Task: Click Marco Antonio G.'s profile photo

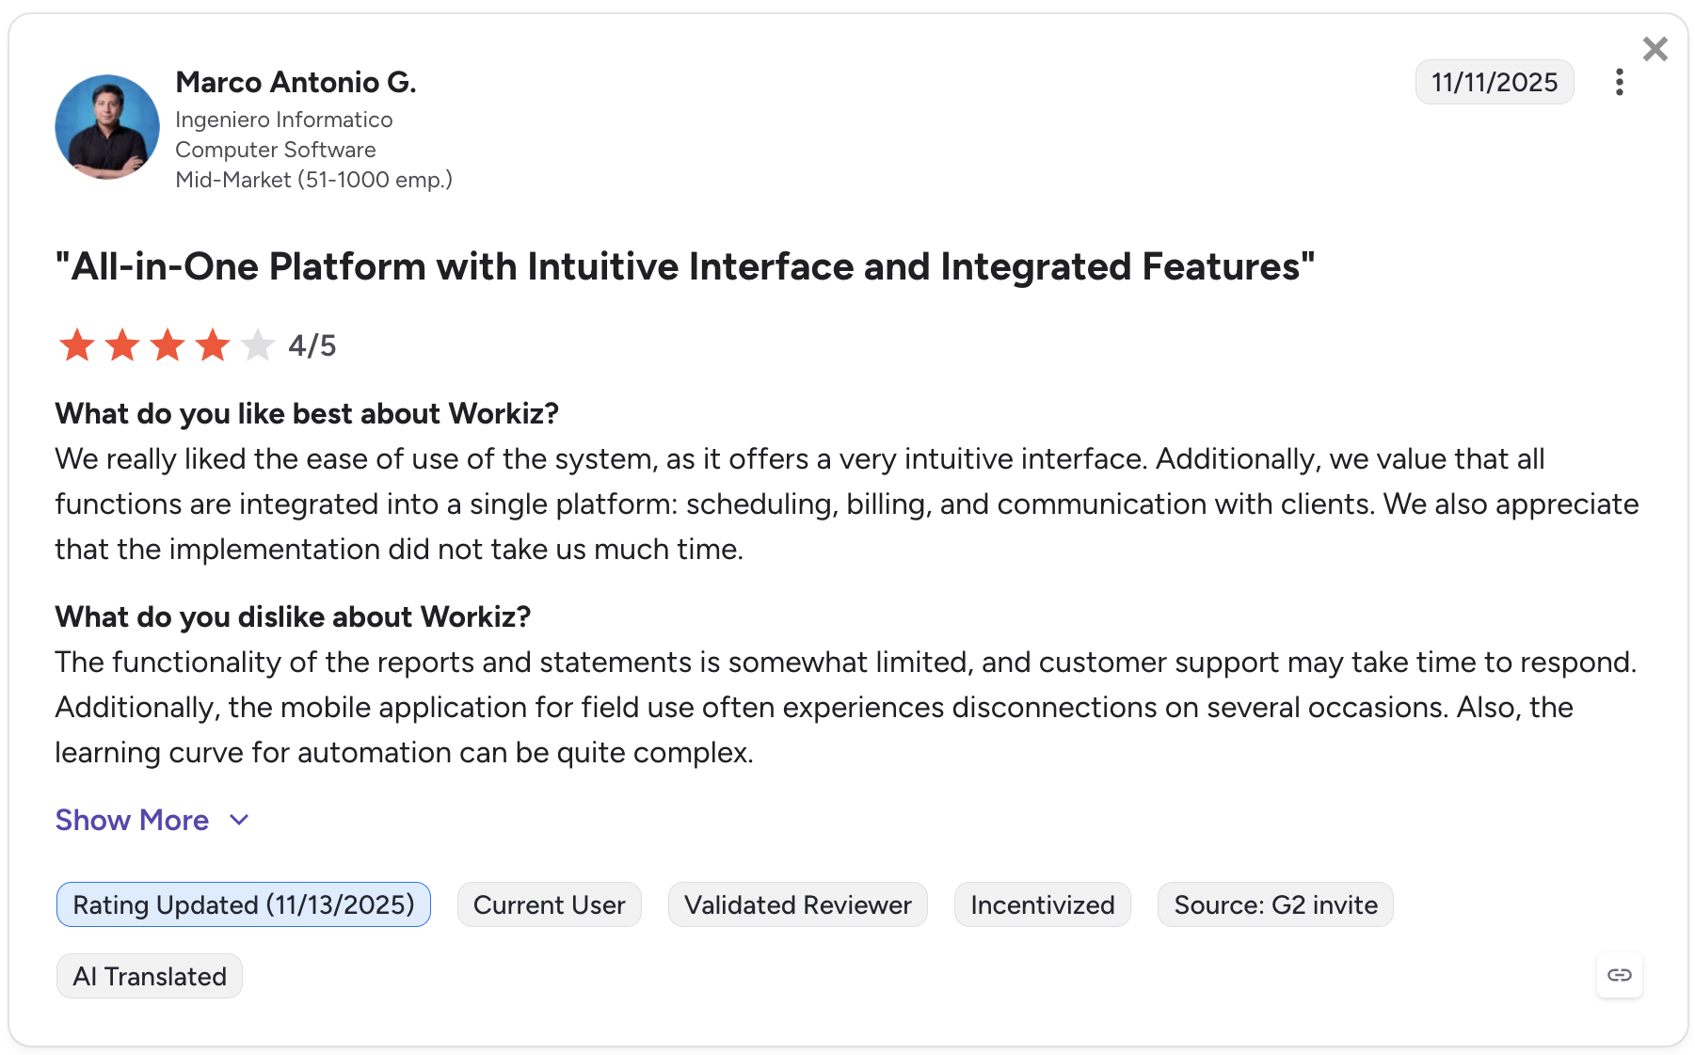Action: (x=107, y=127)
